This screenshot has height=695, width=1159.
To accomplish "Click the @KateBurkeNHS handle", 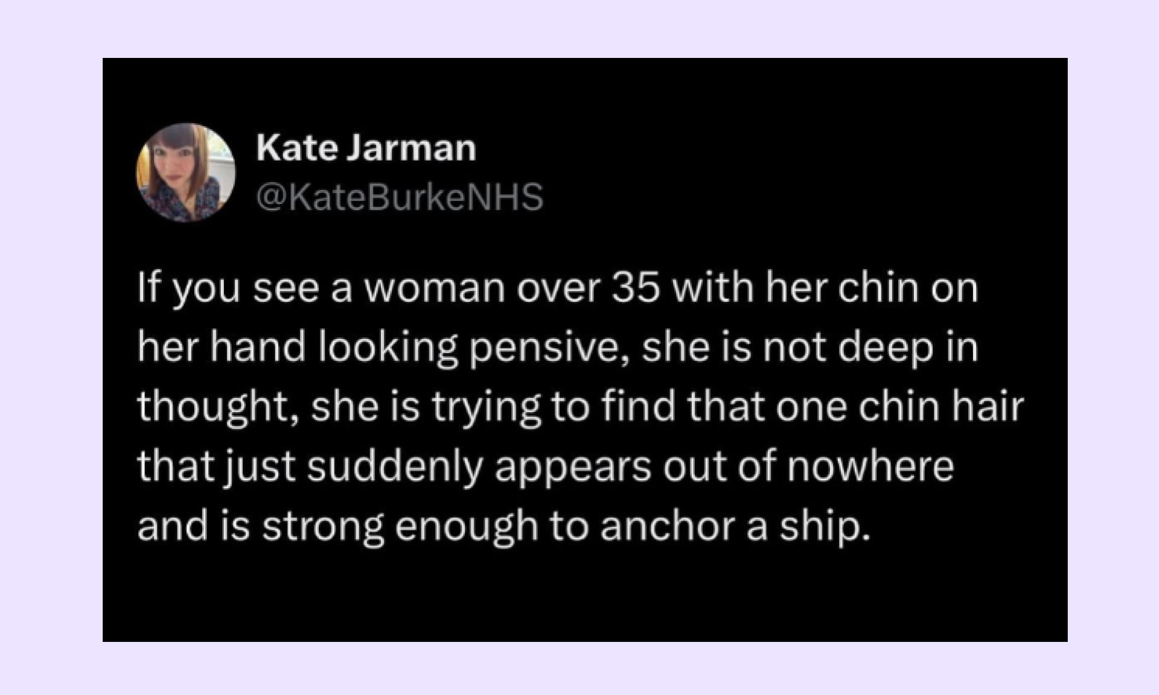I will [400, 197].
